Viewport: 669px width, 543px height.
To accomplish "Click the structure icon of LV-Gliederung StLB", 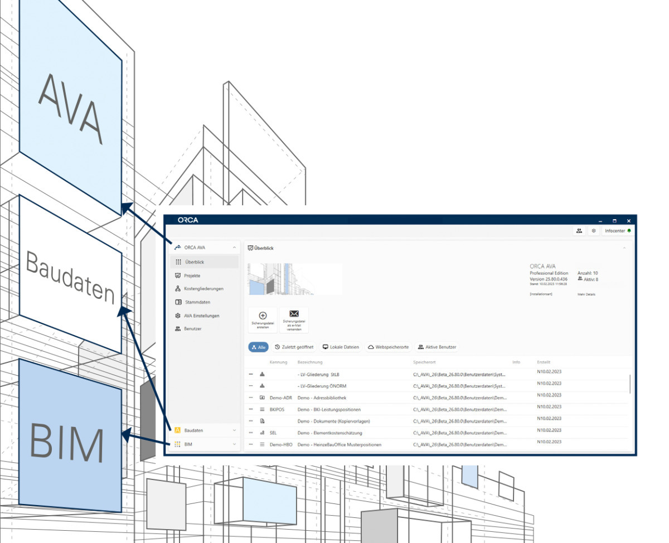I will (x=262, y=374).
